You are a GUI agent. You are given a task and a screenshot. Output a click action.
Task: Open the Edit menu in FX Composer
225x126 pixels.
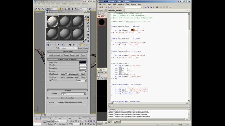104,5
